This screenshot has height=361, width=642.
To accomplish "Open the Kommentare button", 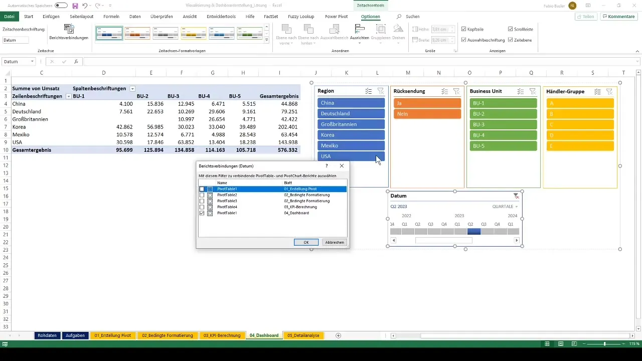I will (619, 17).
